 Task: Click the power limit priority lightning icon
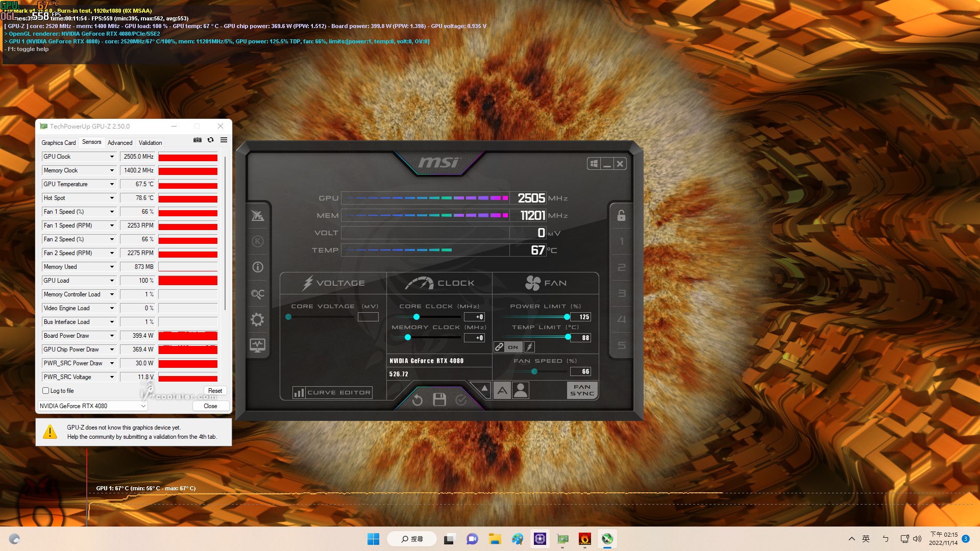click(x=529, y=347)
